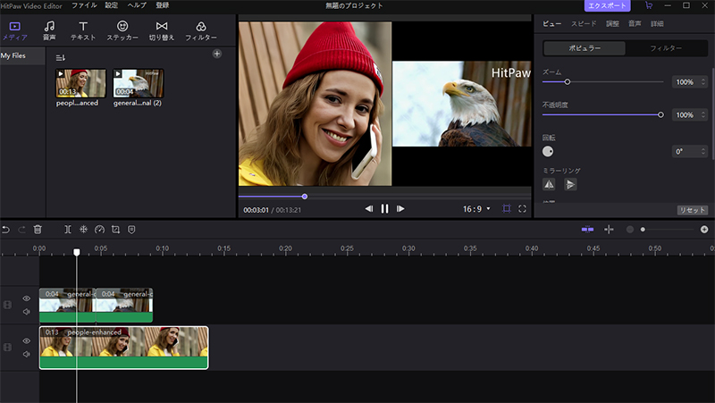Select the peopl...anced media thumbnail
The width and height of the screenshot is (715, 403).
pos(80,83)
